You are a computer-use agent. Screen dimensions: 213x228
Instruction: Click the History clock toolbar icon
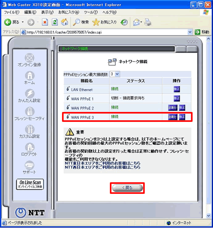[124, 22]
